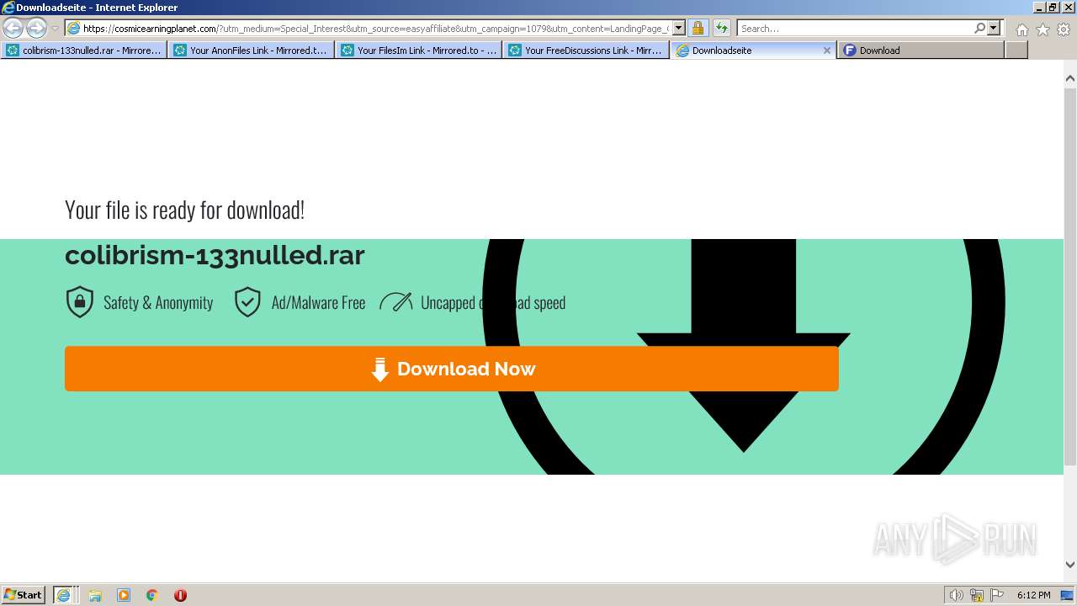
Task: Click the Refresh page icon
Action: (721, 29)
